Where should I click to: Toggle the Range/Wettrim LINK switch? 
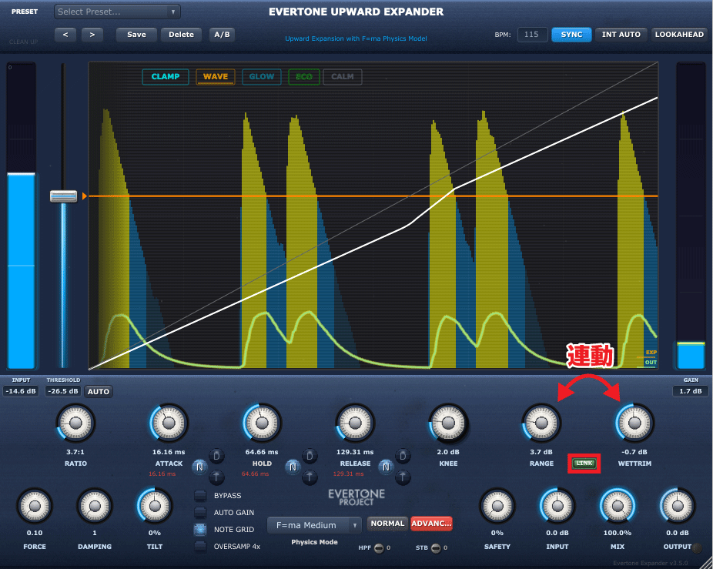(x=584, y=464)
